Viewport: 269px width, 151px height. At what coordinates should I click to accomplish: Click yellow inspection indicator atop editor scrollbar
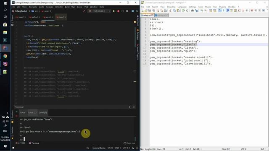pos(135,22)
